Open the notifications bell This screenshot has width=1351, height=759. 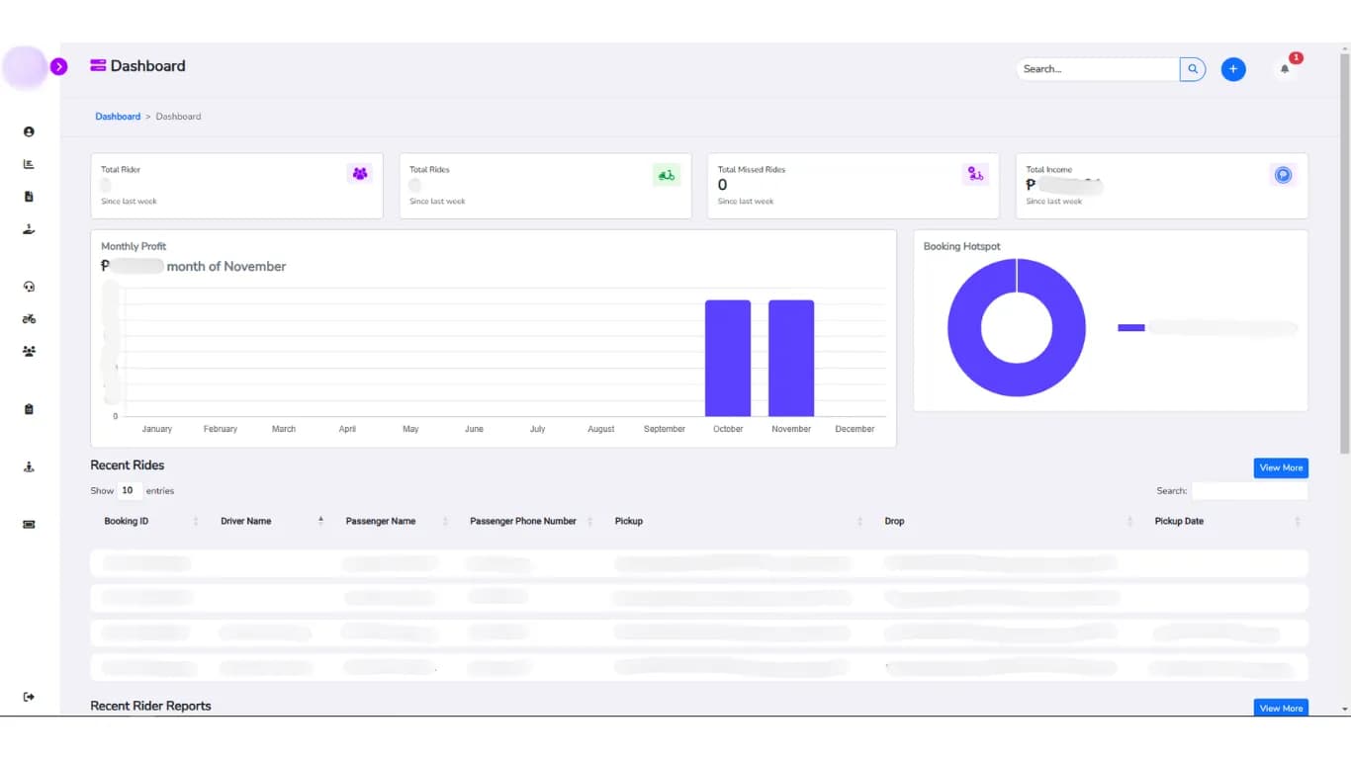[1285, 69]
